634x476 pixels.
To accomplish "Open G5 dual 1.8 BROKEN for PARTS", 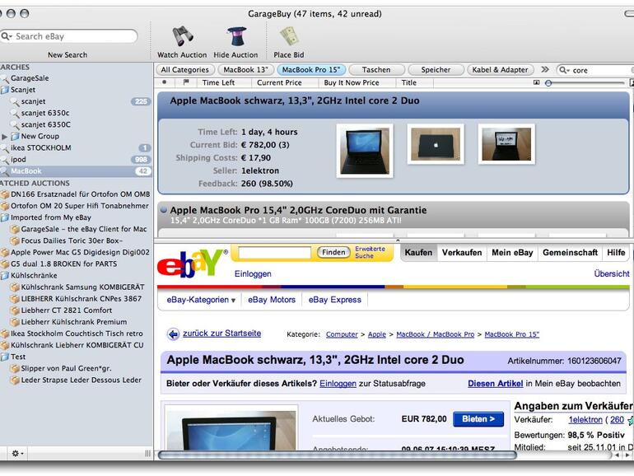I will (x=64, y=264).
